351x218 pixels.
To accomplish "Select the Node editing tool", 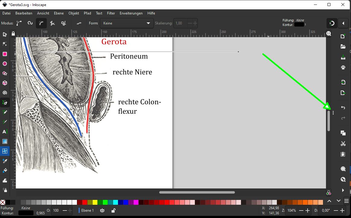I will (5, 44).
